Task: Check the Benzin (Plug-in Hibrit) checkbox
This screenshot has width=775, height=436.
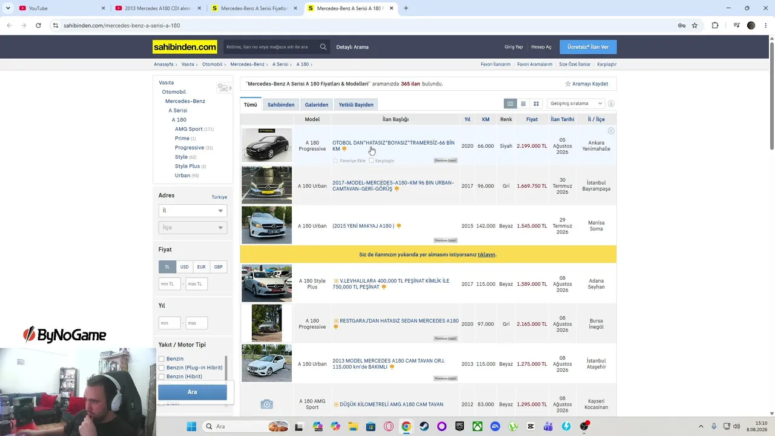Action: pos(162,368)
